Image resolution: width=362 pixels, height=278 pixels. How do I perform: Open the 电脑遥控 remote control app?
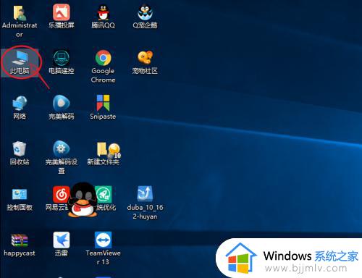(x=62, y=58)
